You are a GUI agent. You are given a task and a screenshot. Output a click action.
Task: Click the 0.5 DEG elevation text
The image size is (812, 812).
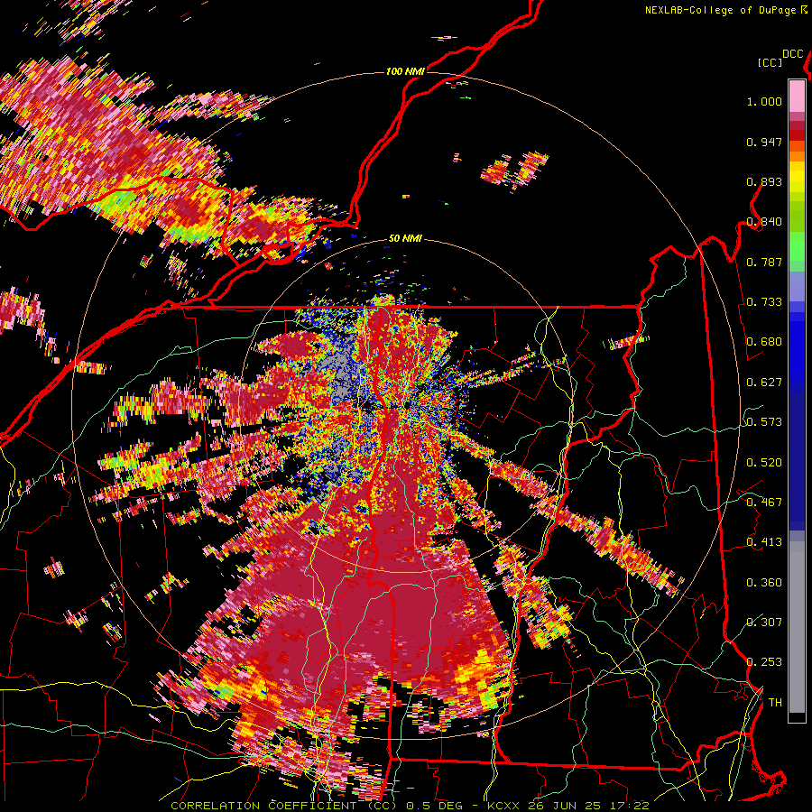(x=435, y=806)
